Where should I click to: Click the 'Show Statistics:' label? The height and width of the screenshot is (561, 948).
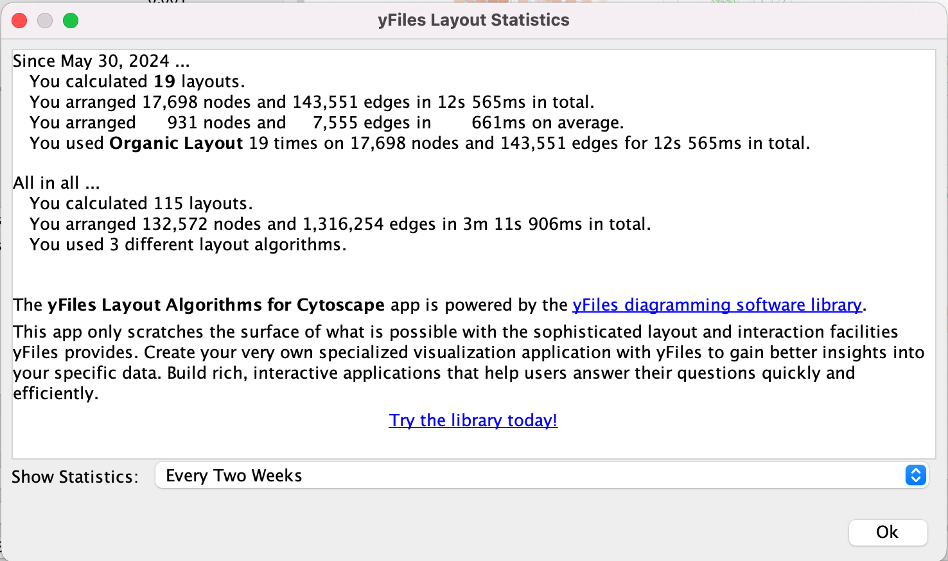(x=75, y=477)
